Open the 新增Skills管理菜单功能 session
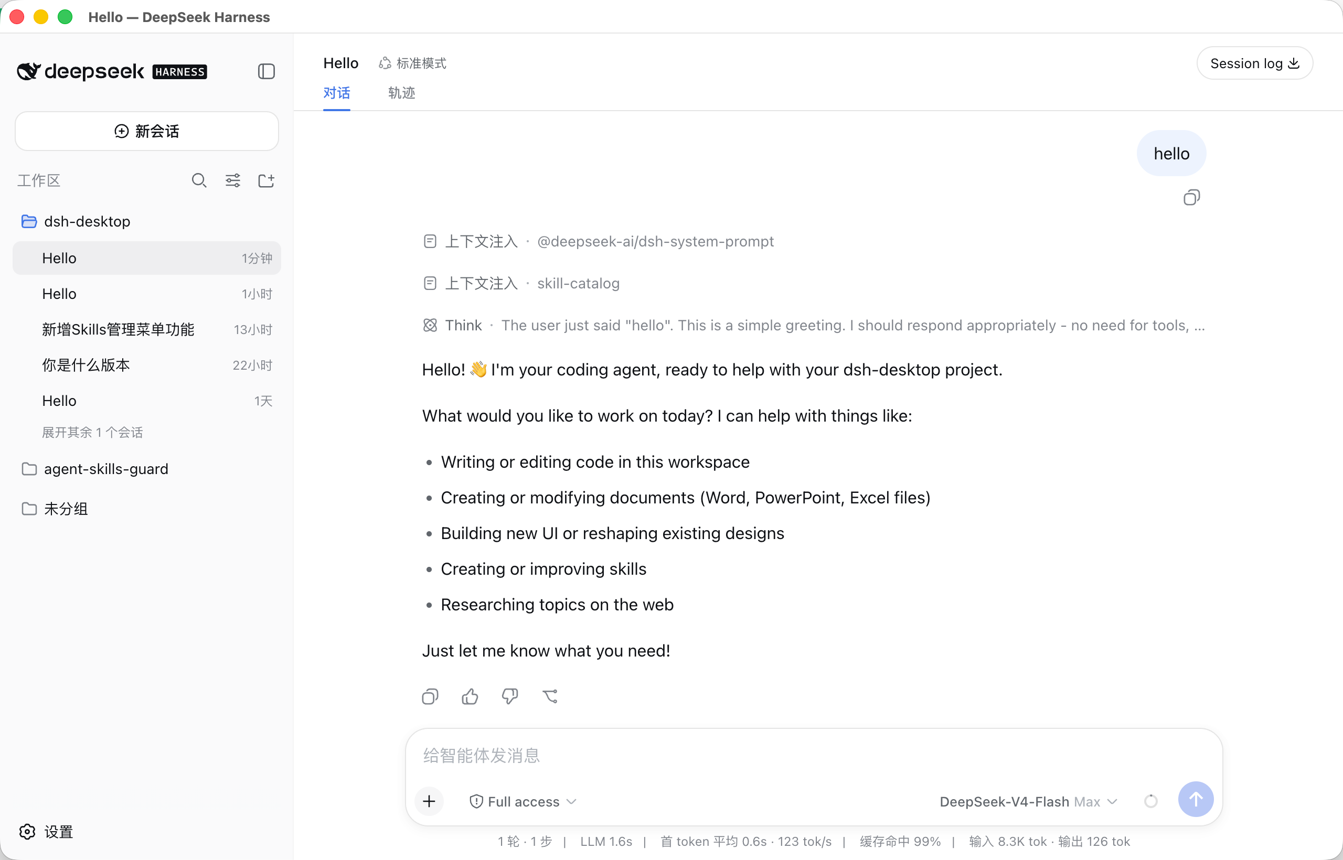The width and height of the screenshot is (1343, 860). 146,329
